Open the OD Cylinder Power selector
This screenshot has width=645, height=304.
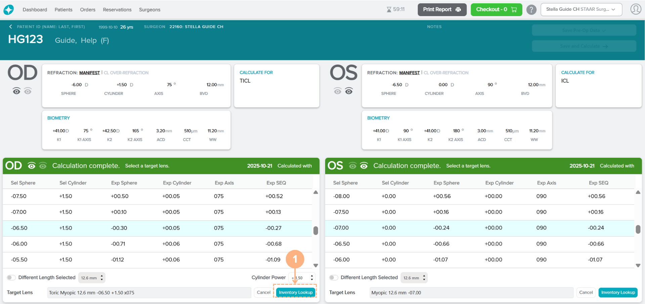302,278
